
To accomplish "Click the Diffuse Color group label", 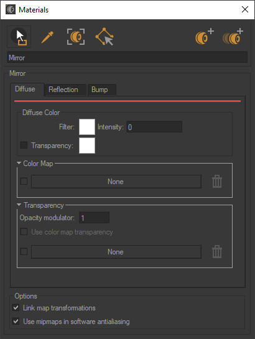I will tap(41, 113).
